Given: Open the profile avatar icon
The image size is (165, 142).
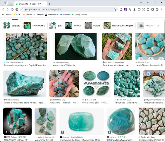Looking at the screenshot, I should [x=157, y=9].
